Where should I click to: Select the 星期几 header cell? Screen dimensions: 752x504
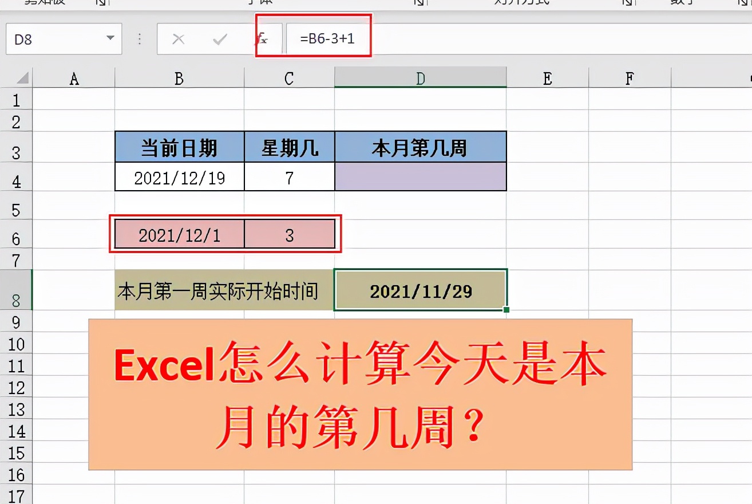(x=290, y=147)
